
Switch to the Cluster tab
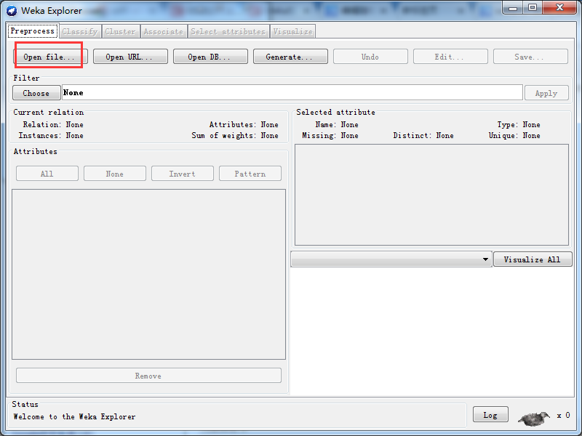pyautogui.click(x=120, y=31)
